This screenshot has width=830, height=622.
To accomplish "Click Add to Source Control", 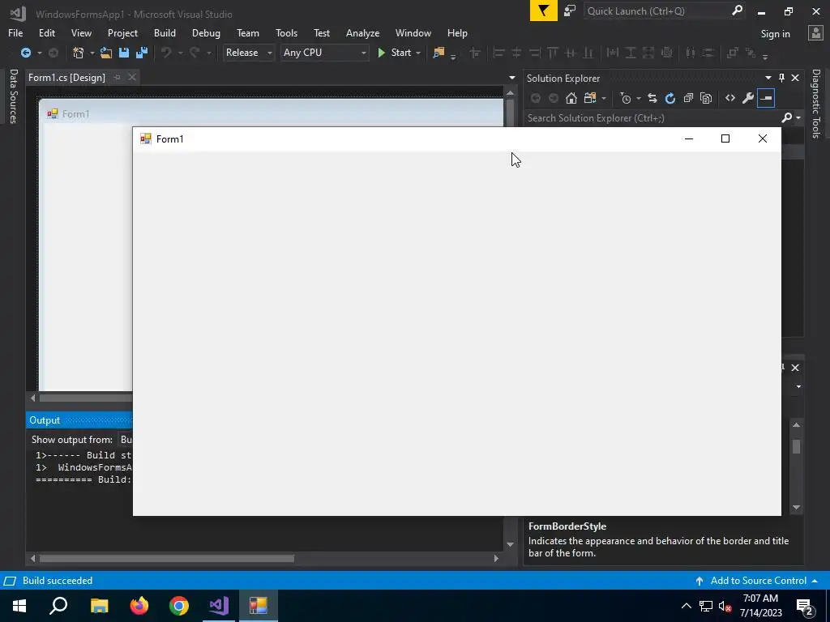I will [x=758, y=580].
